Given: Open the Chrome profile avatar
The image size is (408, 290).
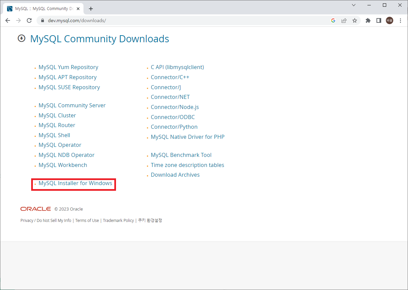Looking at the screenshot, I should [x=390, y=20].
